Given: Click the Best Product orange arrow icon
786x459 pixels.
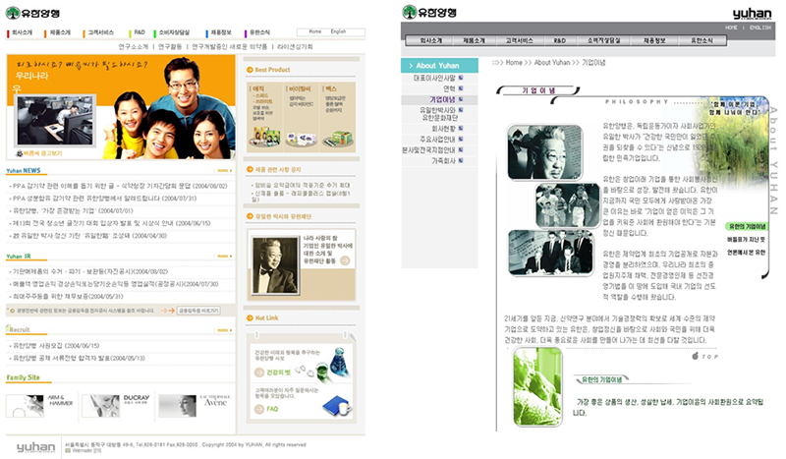Looking at the screenshot, I should 250,70.
